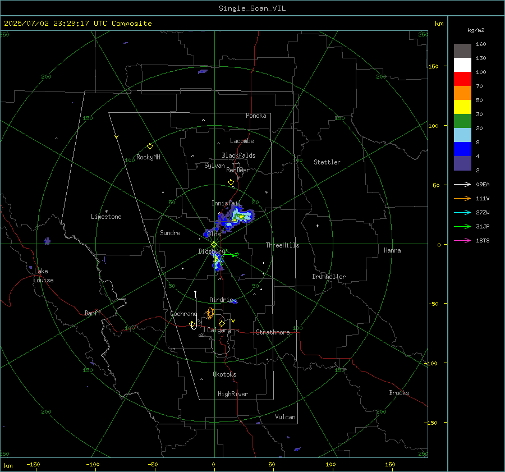Click the purple echo north of Lake Louise
Image resolution: width=505 pixels, height=472 pixels.
[x=47, y=241]
